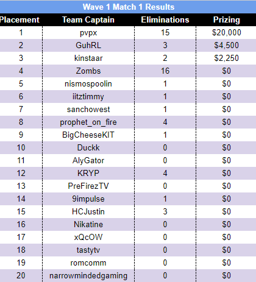Screen dimensions: 256x282
Task: Select the prophet_on_fire cell
Action: pos(88,122)
